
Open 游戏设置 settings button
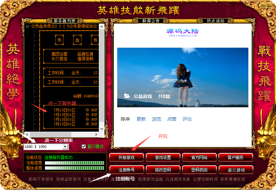click(x=163, y=157)
